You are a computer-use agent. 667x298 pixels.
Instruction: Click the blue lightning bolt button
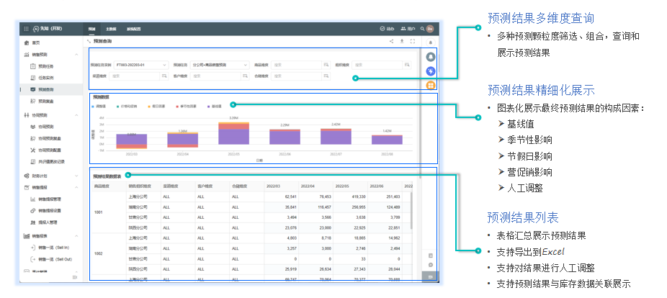(x=431, y=71)
